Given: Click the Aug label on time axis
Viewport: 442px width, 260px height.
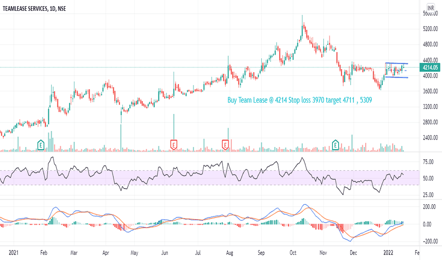Looking at the screenshot, I should (x=230, y=253).
